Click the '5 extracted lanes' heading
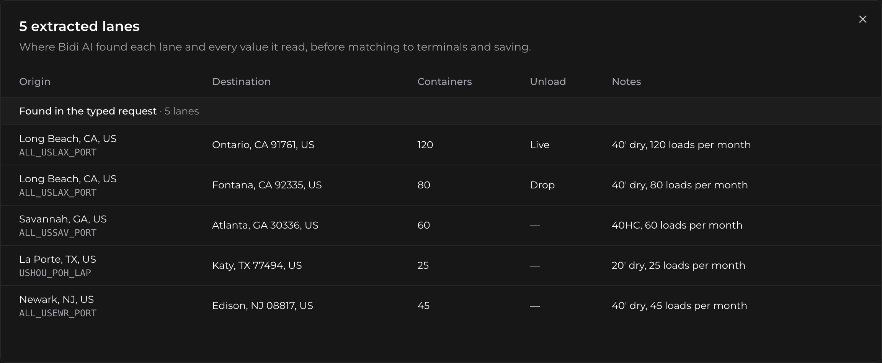The image size is (882, 363). (79, 26)
